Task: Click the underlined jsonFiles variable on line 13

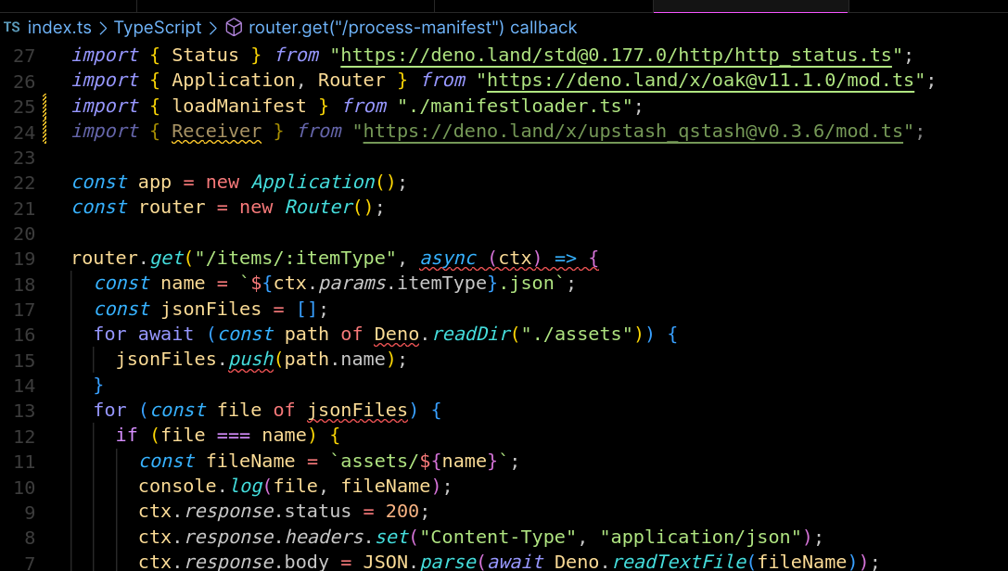Action: 357,410
